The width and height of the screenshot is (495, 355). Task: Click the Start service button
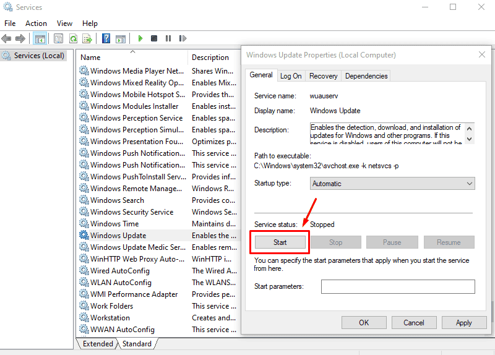280,242
